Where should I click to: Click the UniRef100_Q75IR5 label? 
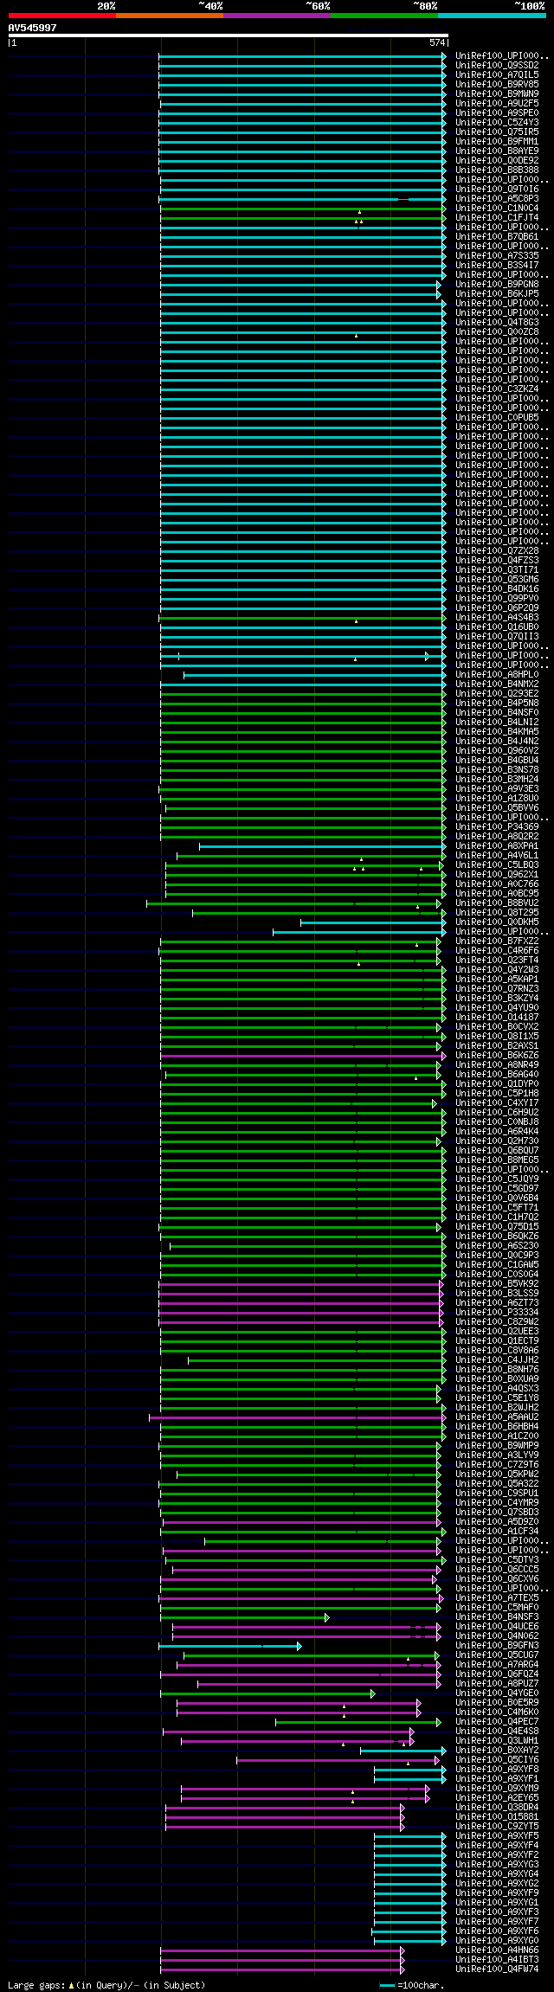coord(497,132)
